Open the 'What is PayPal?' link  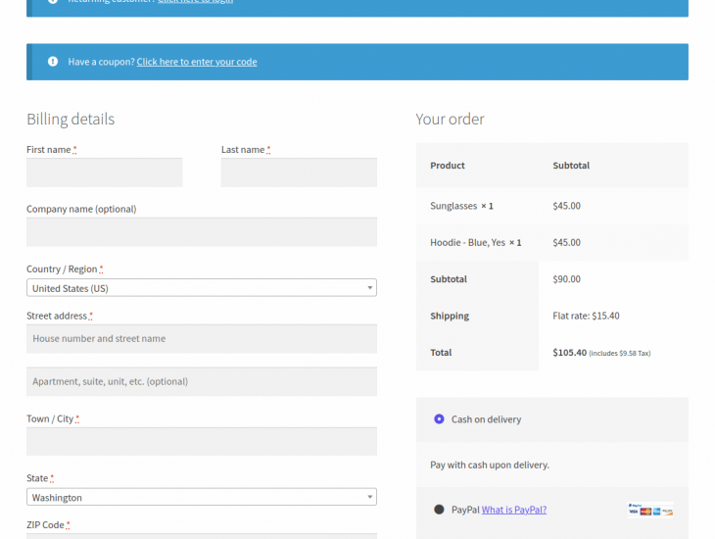point(514,510)
